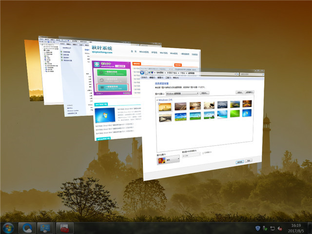
Task: Select the dark snowy mountains wallpaper thumbnail
Action: [x=222, y=105]
